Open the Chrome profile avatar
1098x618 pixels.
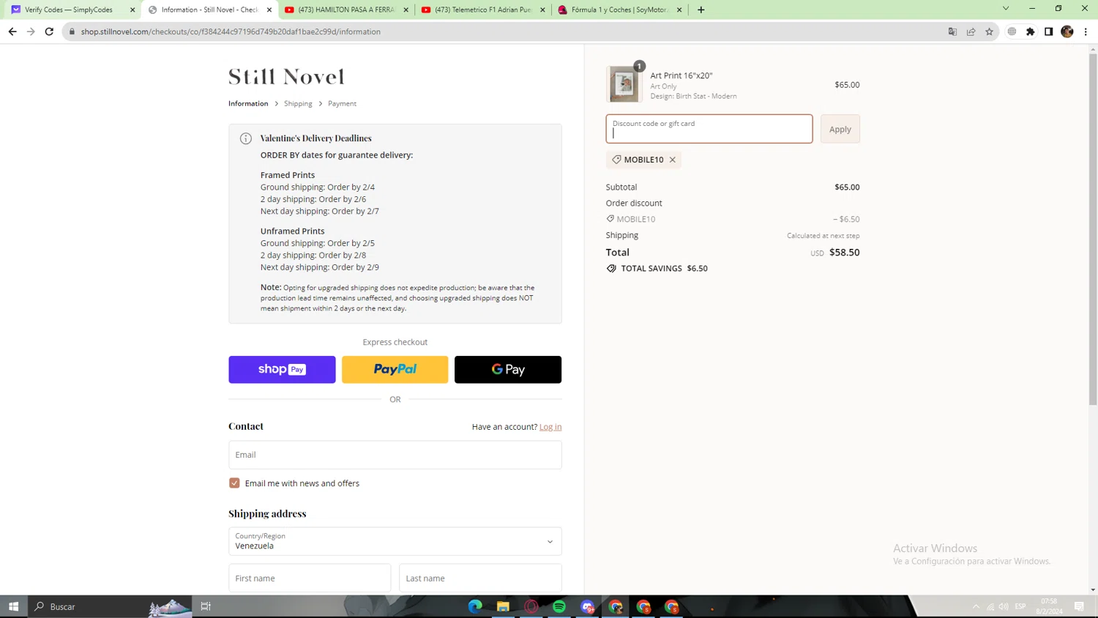coord(1067,31)
